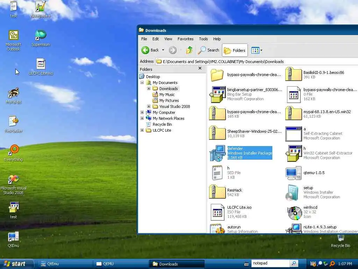Select the Recycle Bin desktop icon
Screen dimensions: 358x269
pyautogui.click(x=341, y=241)
